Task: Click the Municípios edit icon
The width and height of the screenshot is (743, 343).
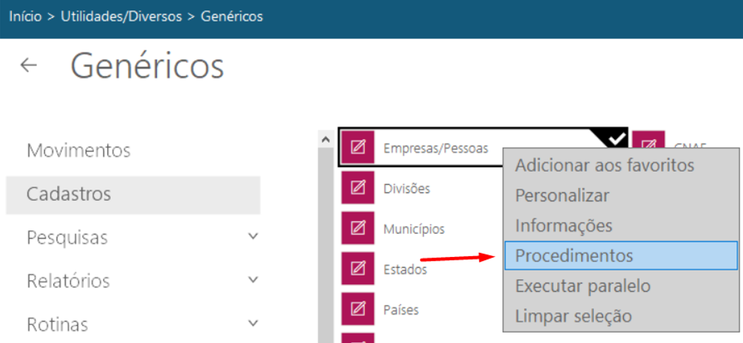Action: [358, 228]
